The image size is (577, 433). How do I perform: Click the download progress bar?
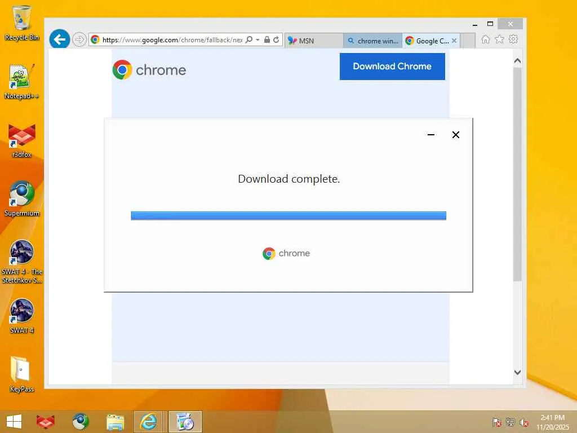[288, 215]
